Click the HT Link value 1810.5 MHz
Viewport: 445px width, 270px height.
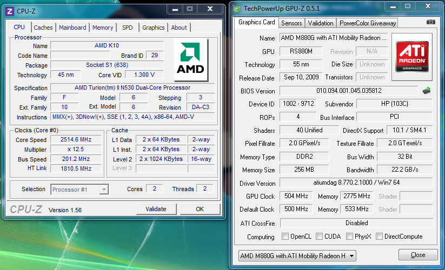tap(76, 168)
